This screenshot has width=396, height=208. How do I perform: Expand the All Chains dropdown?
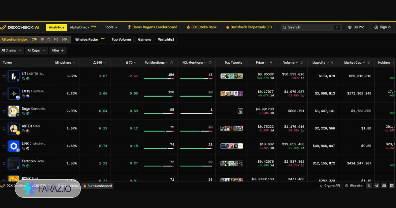coord(11,51)
